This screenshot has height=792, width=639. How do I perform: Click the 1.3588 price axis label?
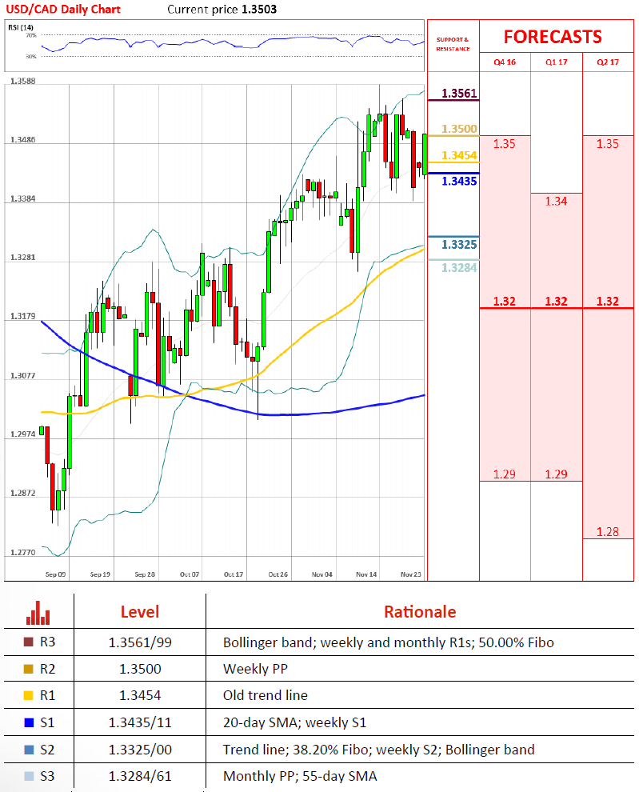pos(22,81)
